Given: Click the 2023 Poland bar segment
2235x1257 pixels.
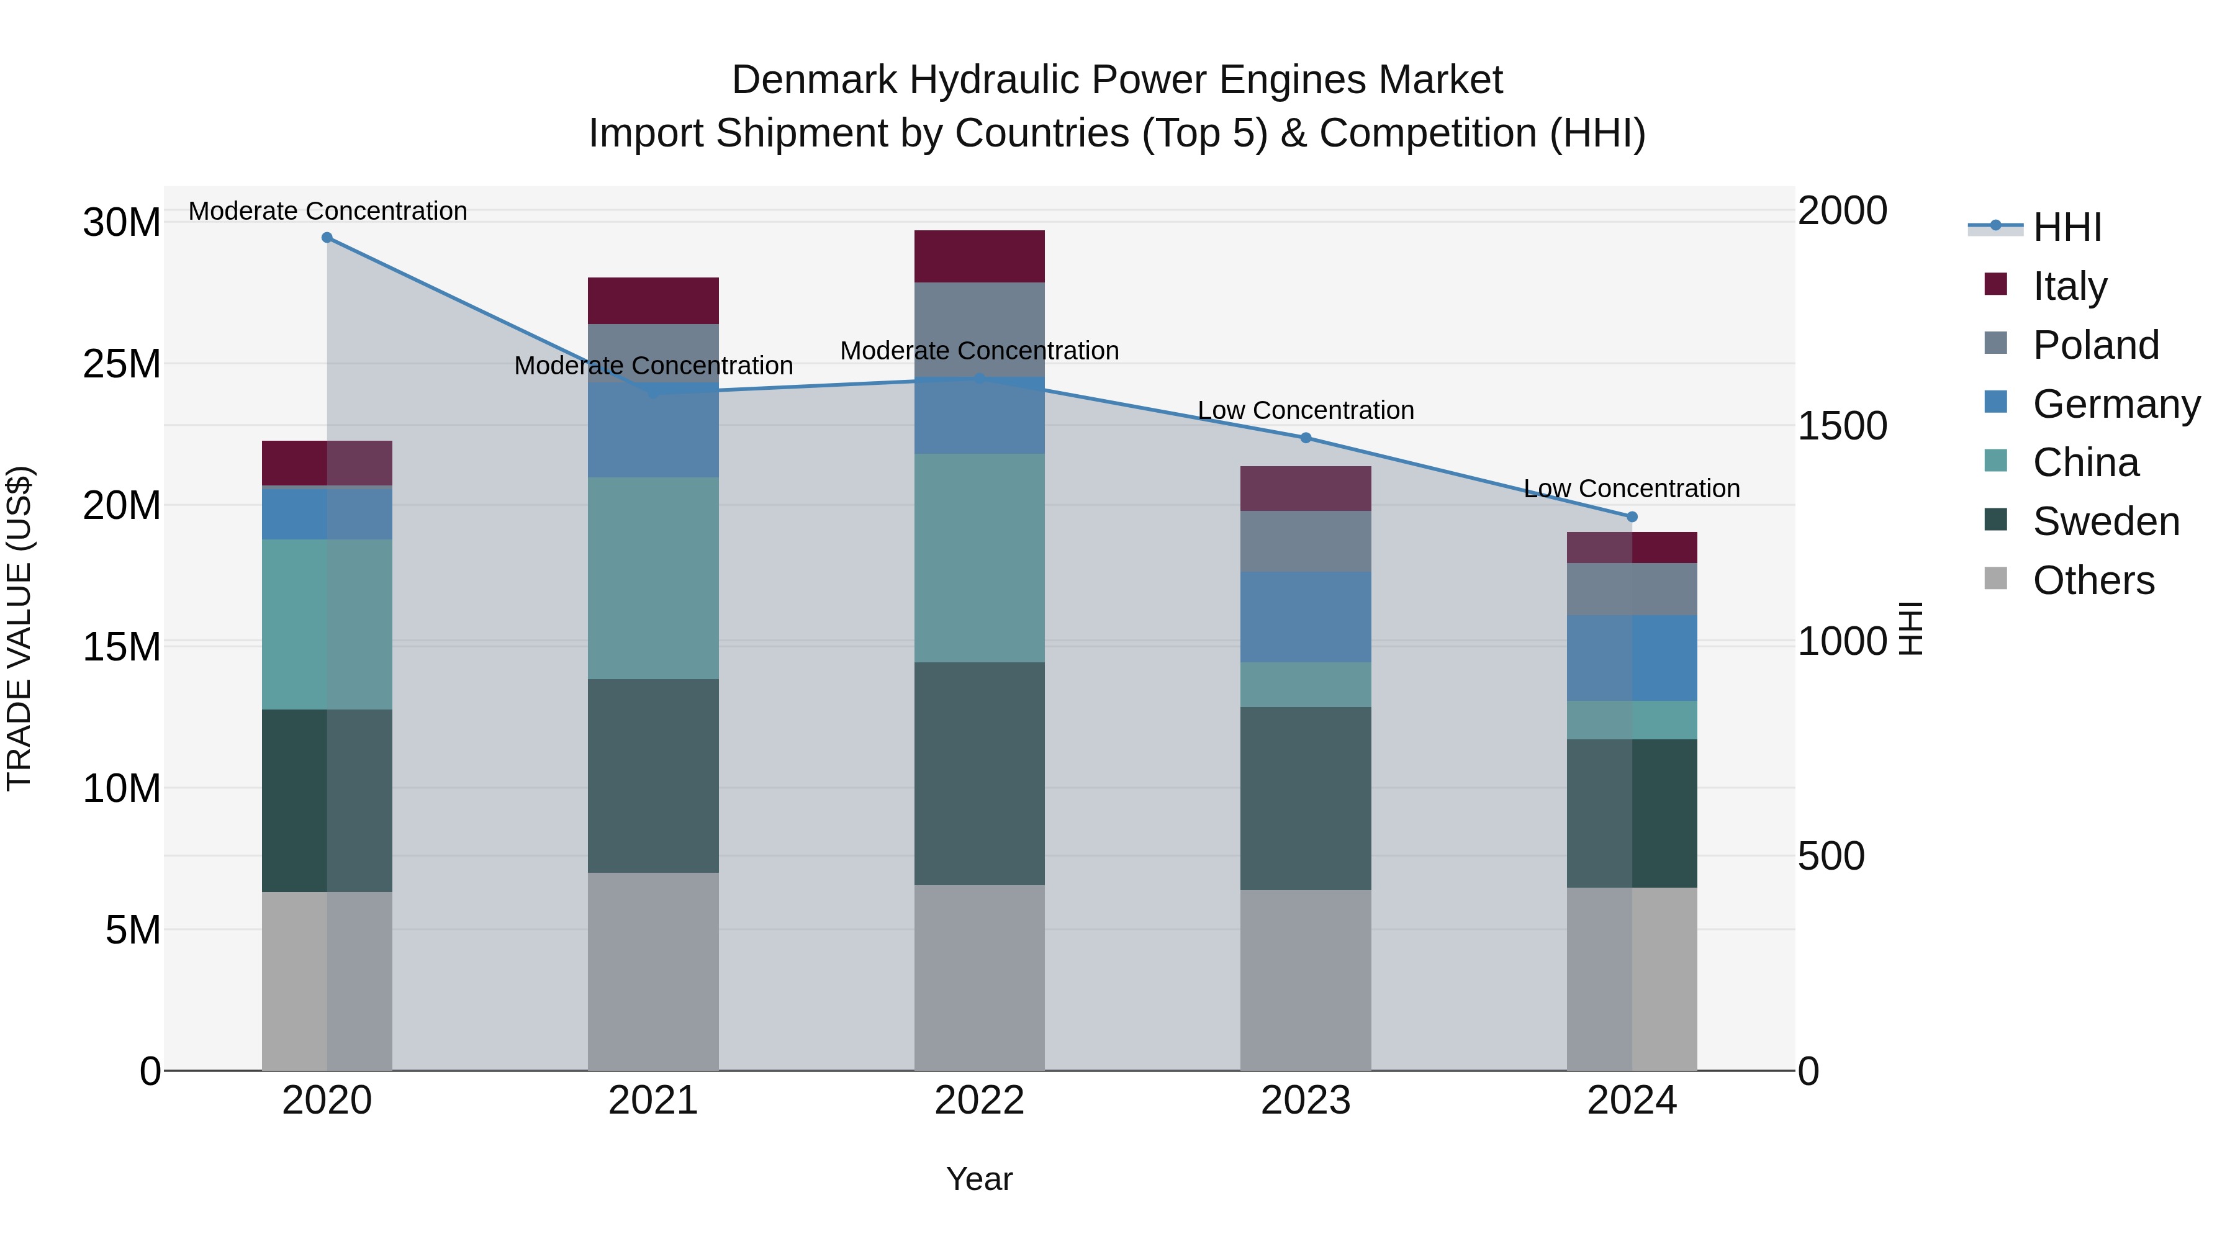Looking at the screenshot, I should pyautogui.click(x=1306, y=541).
